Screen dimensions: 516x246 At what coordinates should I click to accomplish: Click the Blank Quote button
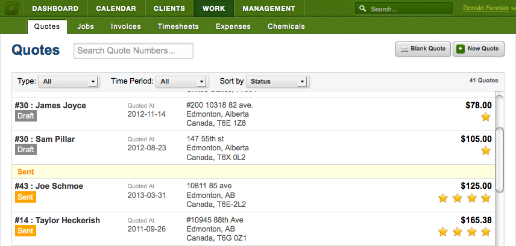[423, 49]
